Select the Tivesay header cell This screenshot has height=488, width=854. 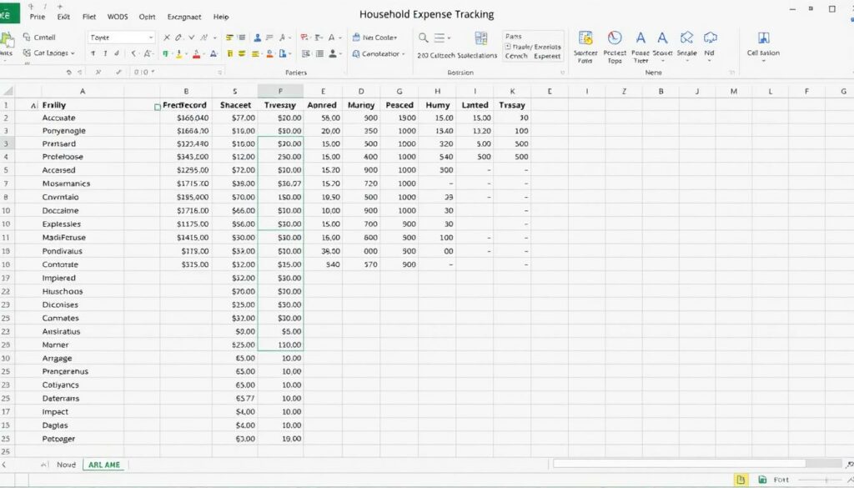(x=280, y=105)
